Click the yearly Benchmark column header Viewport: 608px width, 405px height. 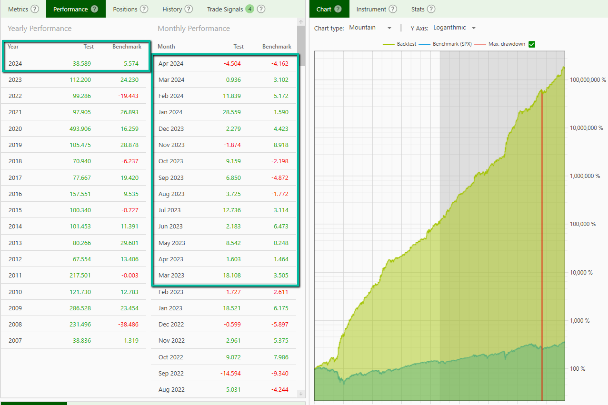click(127, 47)
